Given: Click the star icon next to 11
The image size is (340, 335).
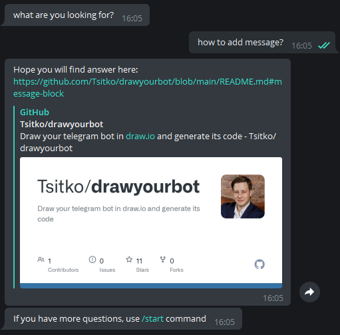Looking at the screenshot, I should point(129,259).
